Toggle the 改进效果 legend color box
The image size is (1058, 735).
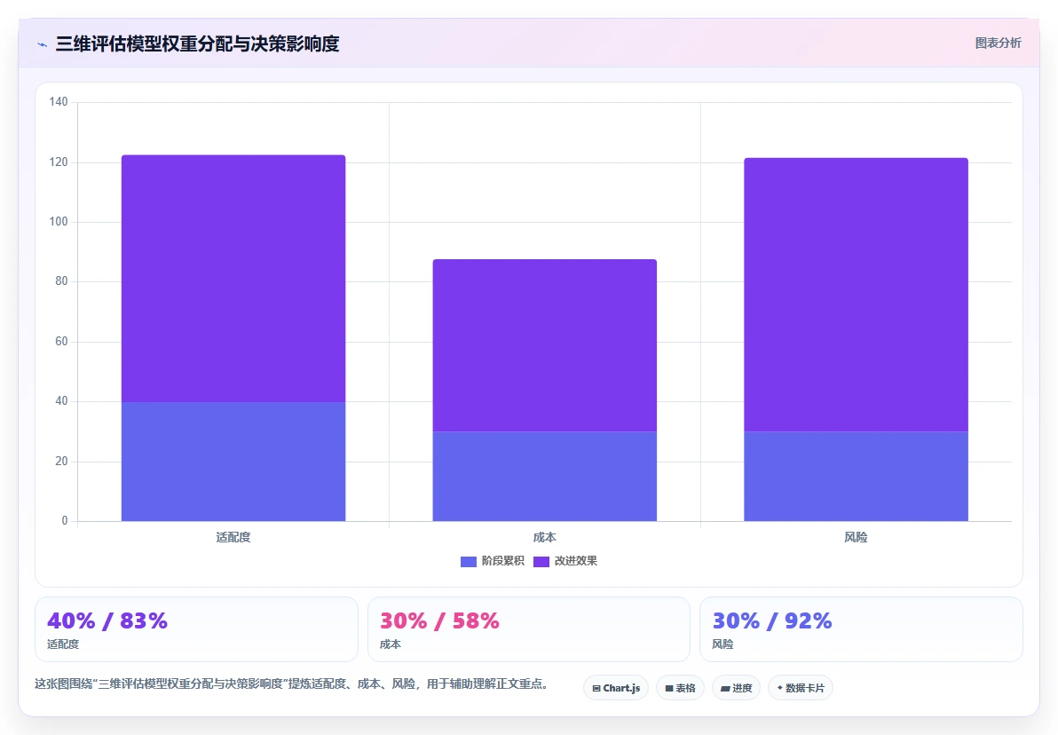pos(541,562)
